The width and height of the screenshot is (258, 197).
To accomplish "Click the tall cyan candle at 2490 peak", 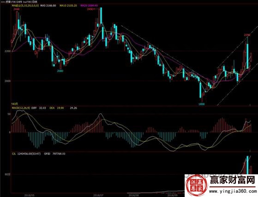I will 101,16.
